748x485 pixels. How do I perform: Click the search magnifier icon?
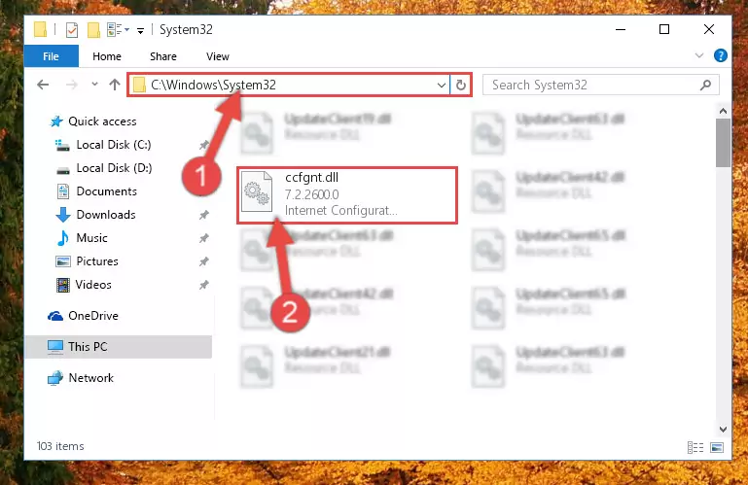705,85
